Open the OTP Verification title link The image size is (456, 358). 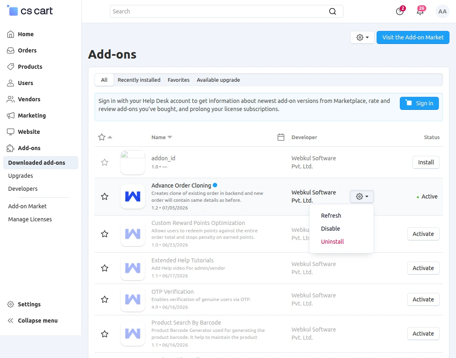click(173, 292)
